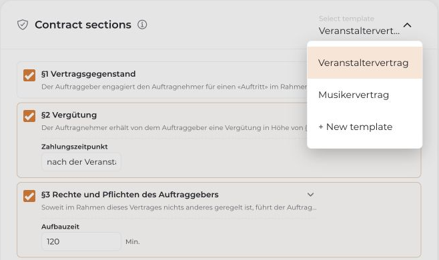The image size is (439, 260).
Task: Click the §1 Vertragsgegenstand heading
Action: [89, 74]
